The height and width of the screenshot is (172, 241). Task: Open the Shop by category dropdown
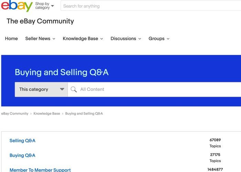pyautogui.click(x=44, y=6)
